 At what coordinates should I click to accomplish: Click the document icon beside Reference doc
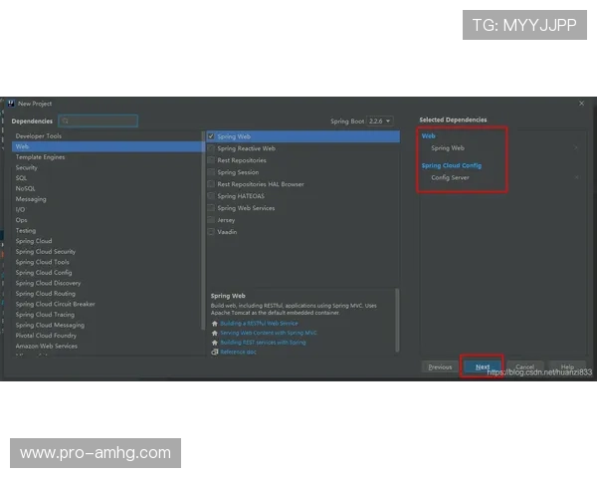[x=214, y=352]
